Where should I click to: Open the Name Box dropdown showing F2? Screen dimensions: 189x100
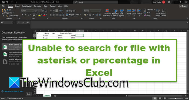click(12, 22)
